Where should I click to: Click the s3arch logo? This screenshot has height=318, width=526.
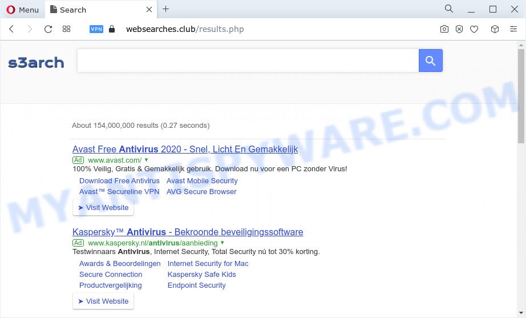[36, 62]
